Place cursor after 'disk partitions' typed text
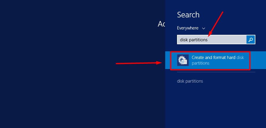 pos(208,40)
